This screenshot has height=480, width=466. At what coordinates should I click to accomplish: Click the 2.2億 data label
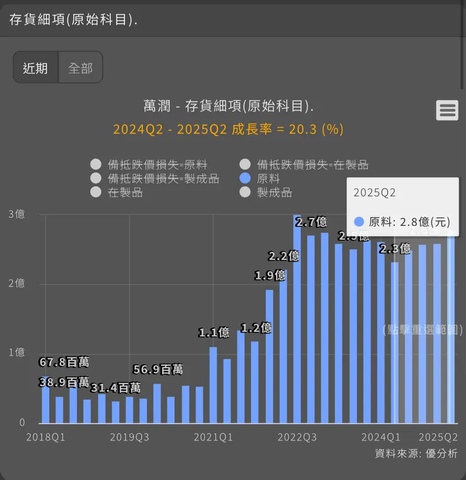[x=283, y=256]
